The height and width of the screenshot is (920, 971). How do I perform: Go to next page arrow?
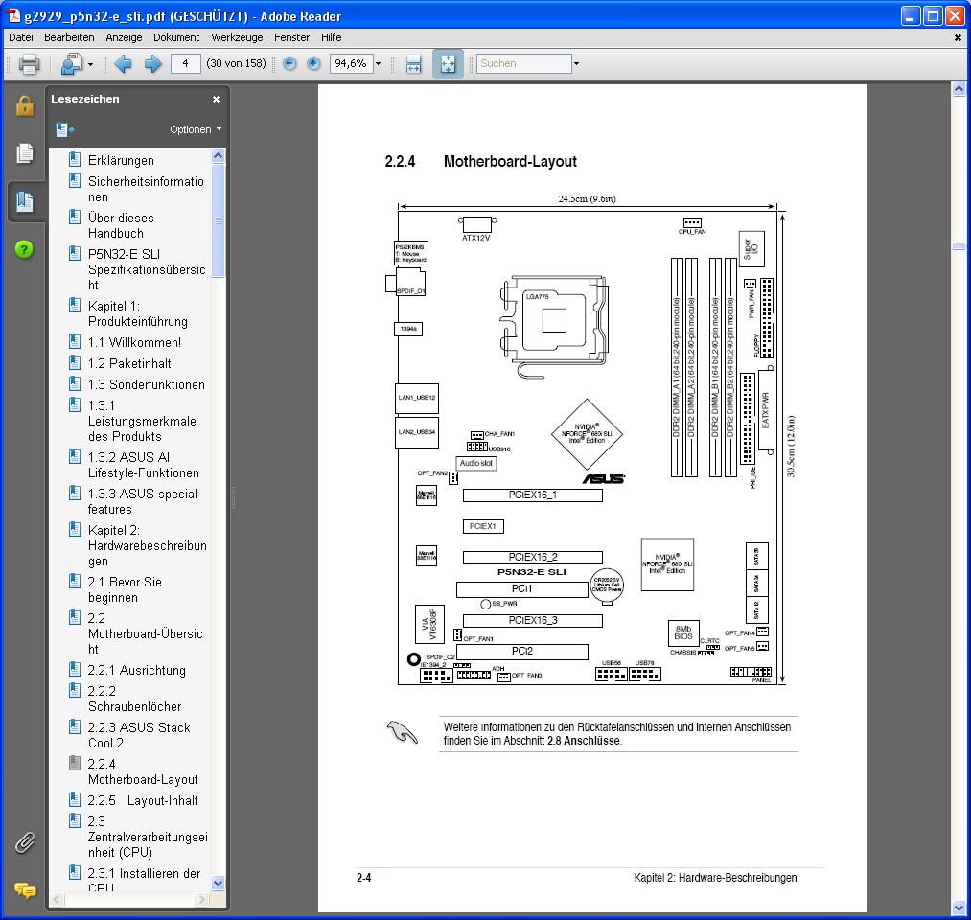pos(153,64)
